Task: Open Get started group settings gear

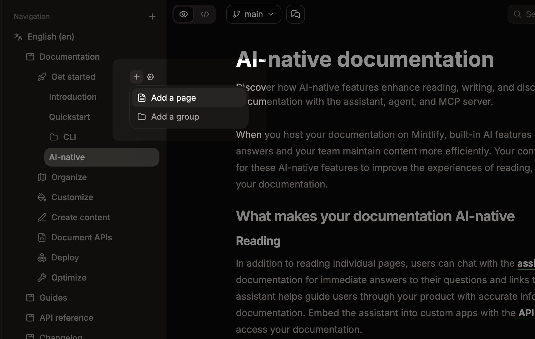Action: click(150, 77)
